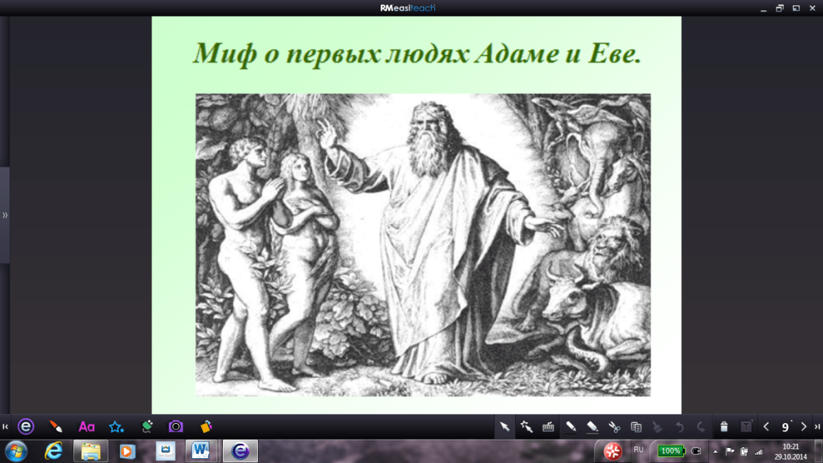823x463 pixels.
Task: Go to the previous page arrow
Action: point(767,427)
